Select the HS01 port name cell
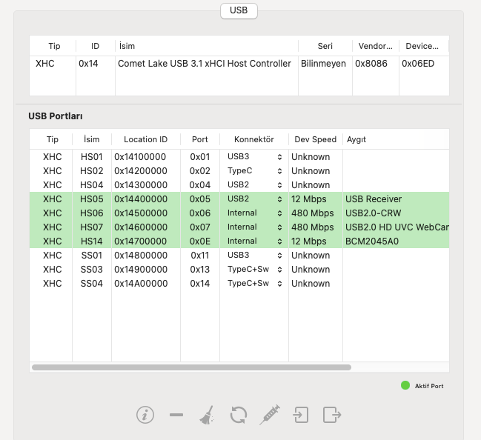 tap(91, 157)
